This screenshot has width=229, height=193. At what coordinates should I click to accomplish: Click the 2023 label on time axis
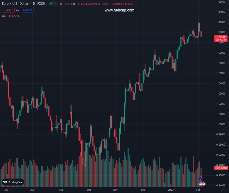[x=171, y=190]
